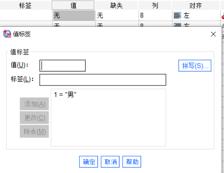Select the column width cell showing 8
The image size is (224, 173).
pos(156,16)
